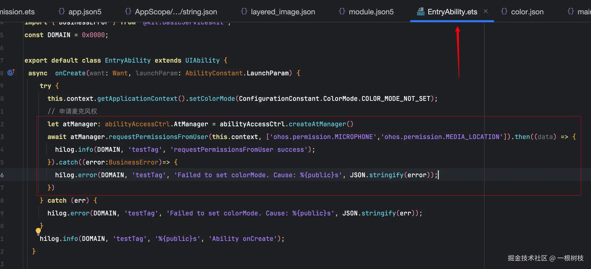Click the braces icon on color.json tab
The height and width of the screenshot is (269, 591).
click(x=504, y=11)
